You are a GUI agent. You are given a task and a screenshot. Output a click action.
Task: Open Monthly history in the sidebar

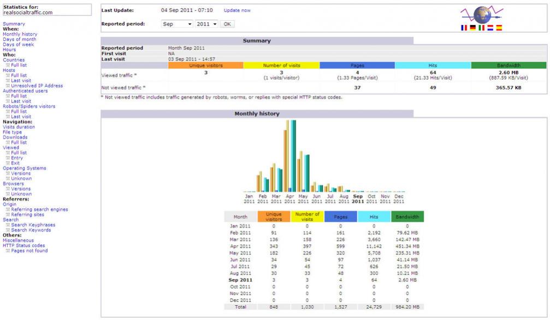(x=20, y=34)
